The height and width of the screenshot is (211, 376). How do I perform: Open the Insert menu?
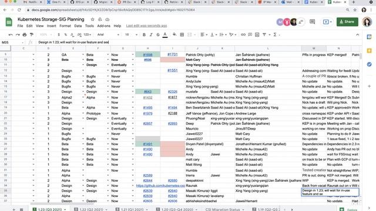point(51,26)
